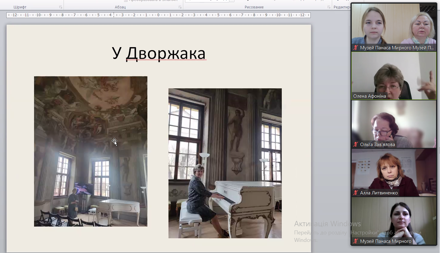Click the Шрифт group label

pyautogui.click(x=20, y=7)
